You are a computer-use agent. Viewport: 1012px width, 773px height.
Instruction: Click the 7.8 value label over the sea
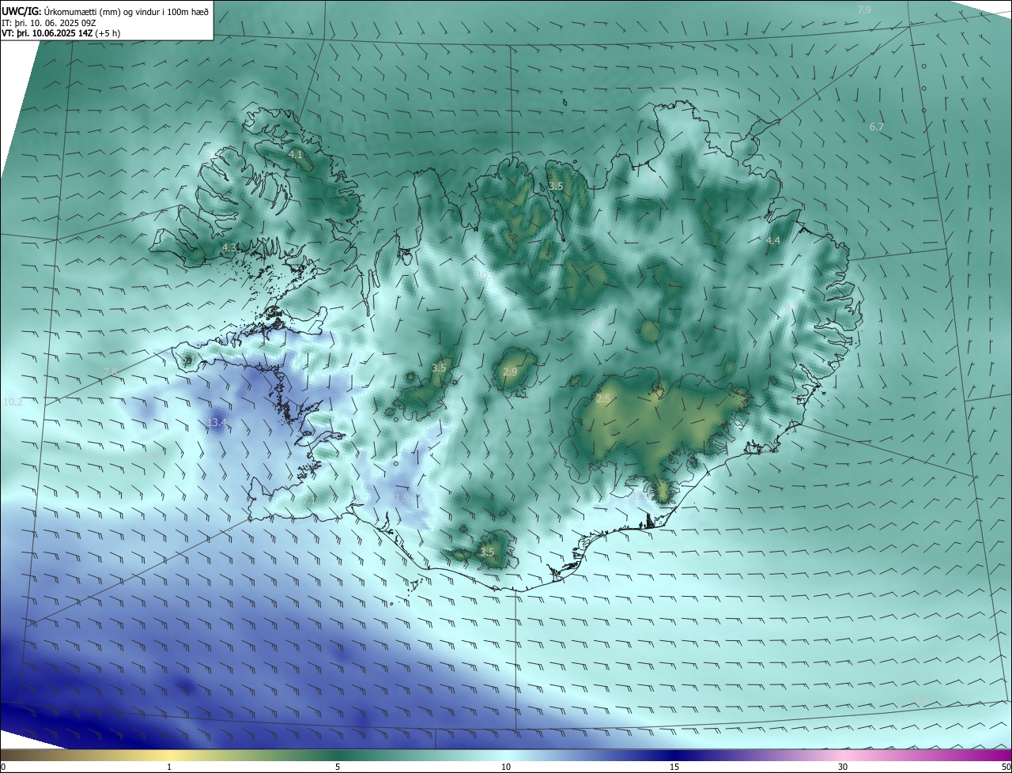[x=109, y=372]
